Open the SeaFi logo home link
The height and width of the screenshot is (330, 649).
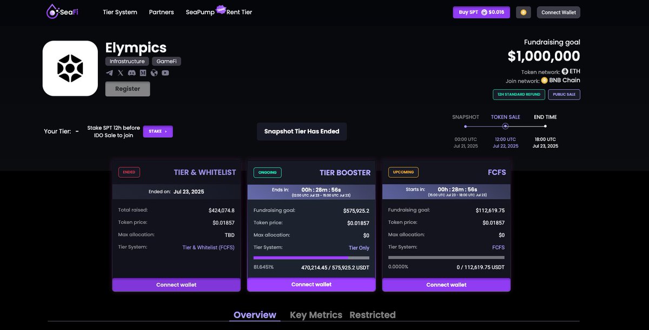pos(63,11)
